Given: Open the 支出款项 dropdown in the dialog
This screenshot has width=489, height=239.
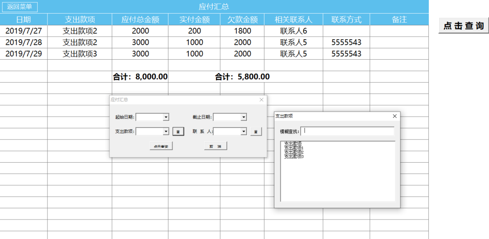Looking at the screenshot, I should (166, 131).
